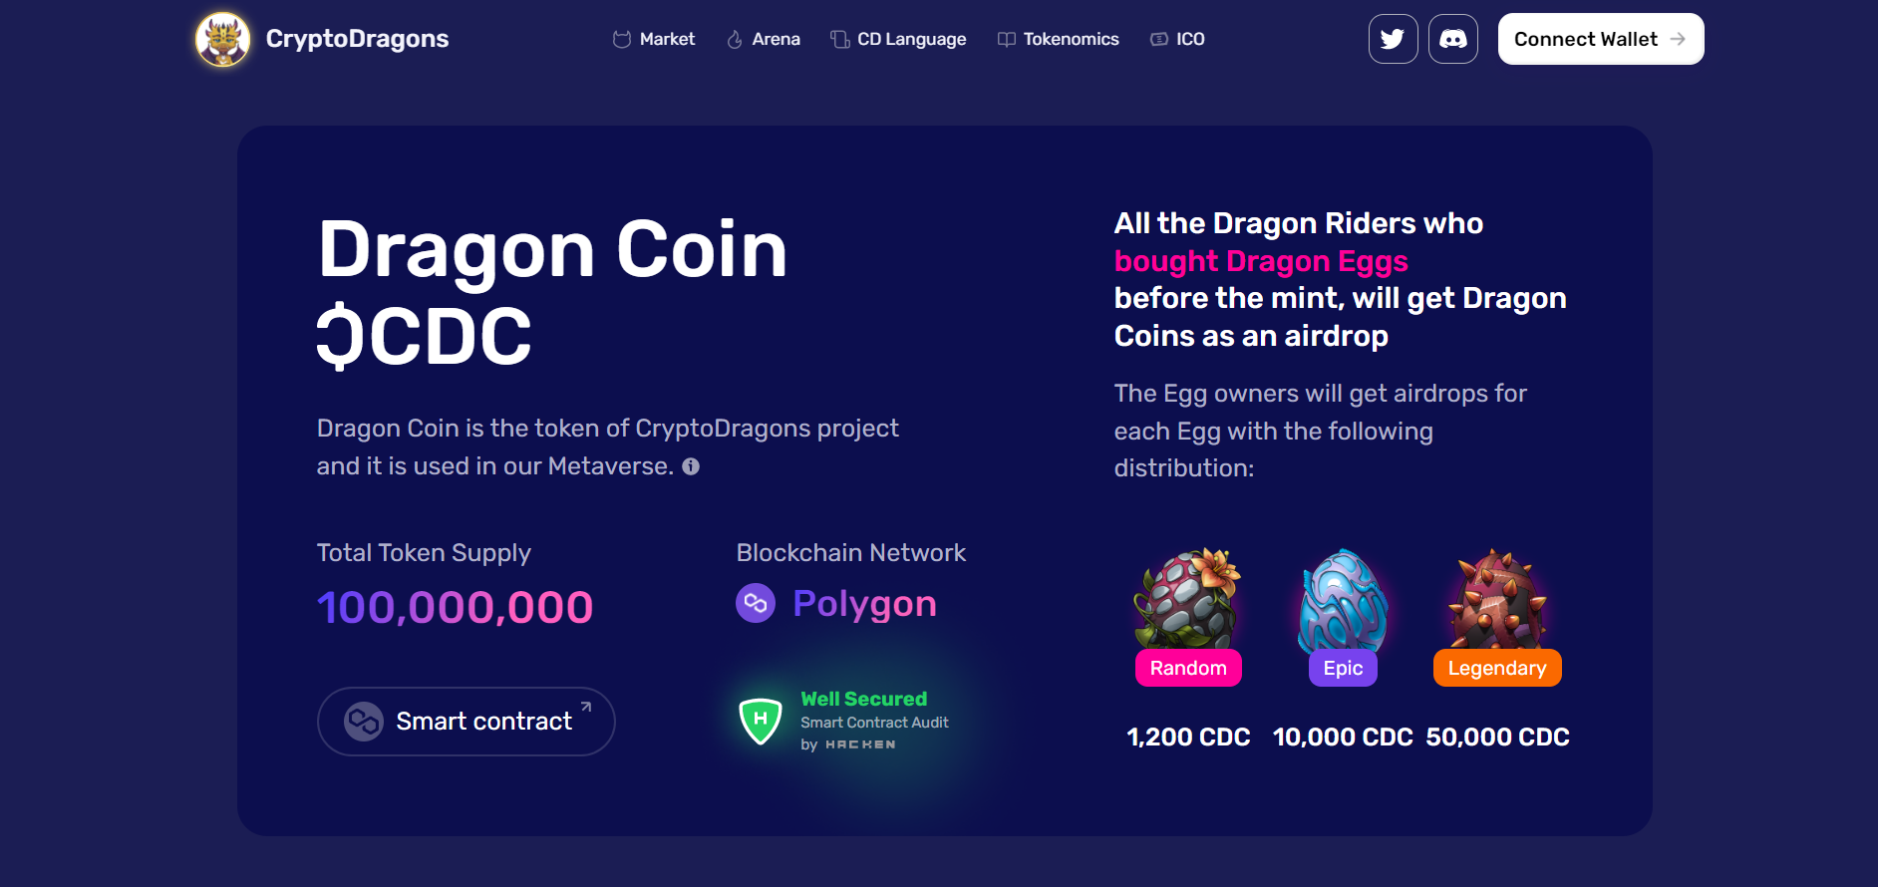Click the info icon after Metaverse
The width and height of the screenshot is (1878, 887).
click(x=691, y=466)
